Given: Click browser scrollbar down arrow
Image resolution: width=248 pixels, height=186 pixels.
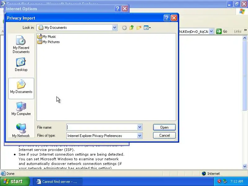Looking at the screenshot, I should [x=245, y=166].
